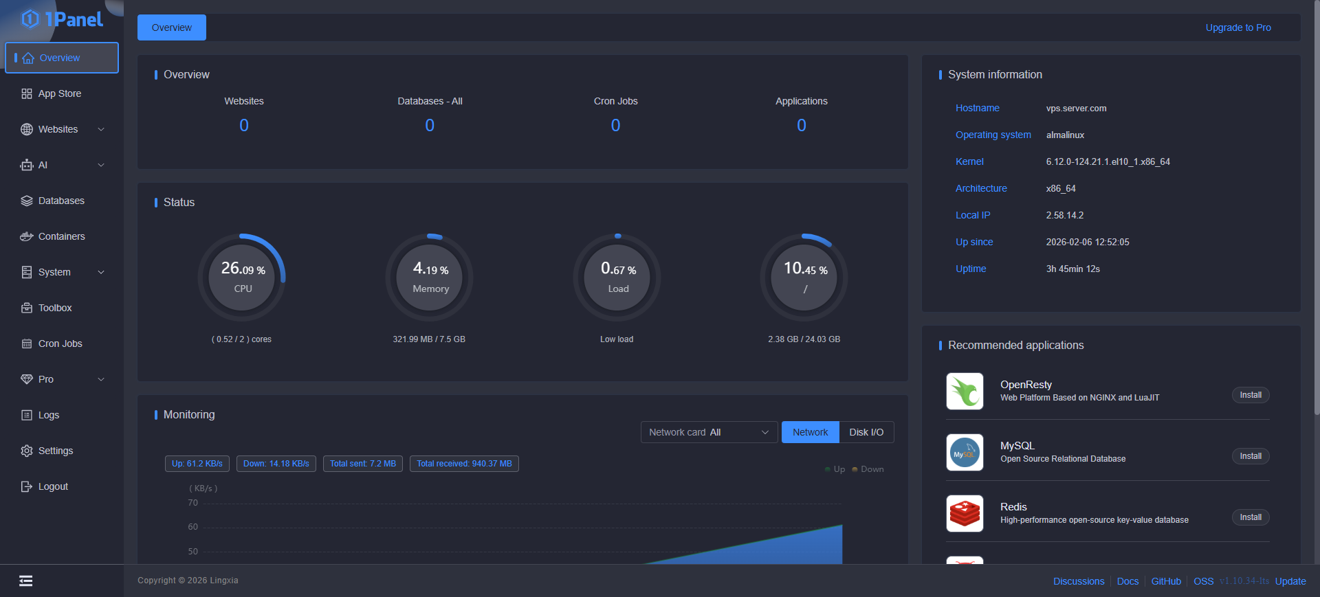Click the OpenResty application icon

pos(965,391)
